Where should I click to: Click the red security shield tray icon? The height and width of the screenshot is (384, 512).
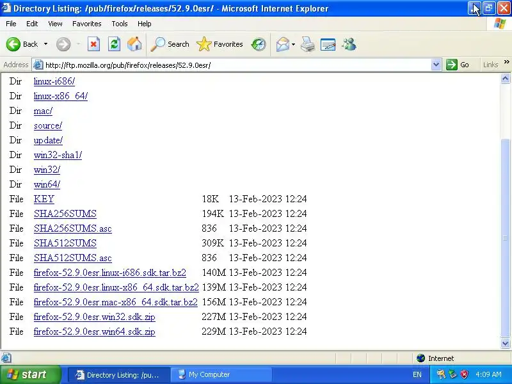465,374
